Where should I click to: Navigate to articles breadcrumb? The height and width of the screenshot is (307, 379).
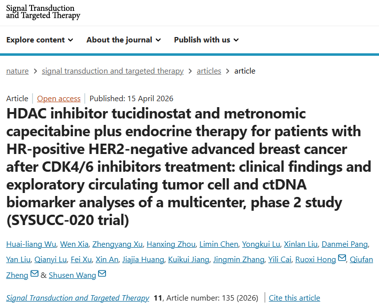click(x=209, y=71)
